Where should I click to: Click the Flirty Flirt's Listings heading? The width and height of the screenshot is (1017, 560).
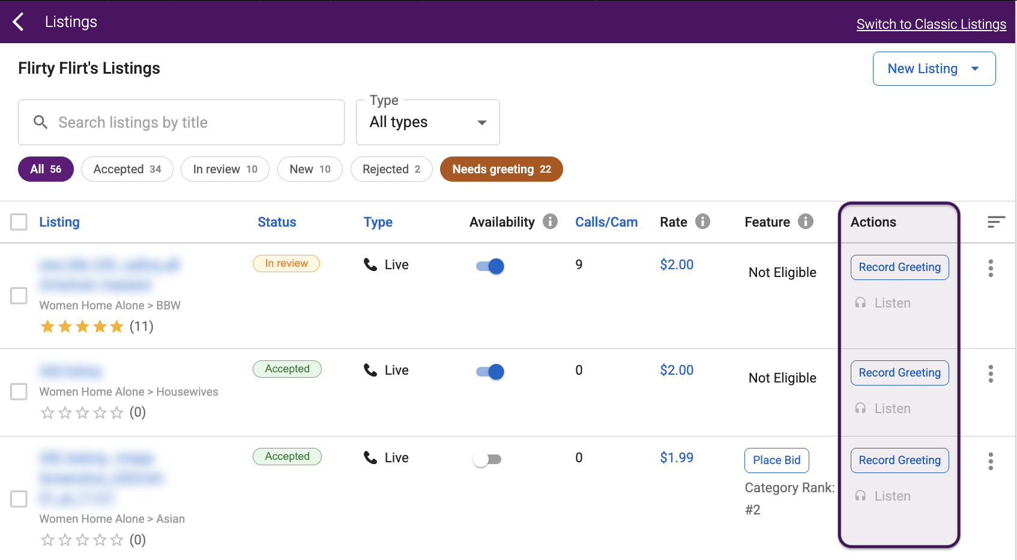coord(89,68)
